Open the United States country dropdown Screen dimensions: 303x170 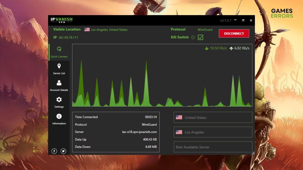pos(213,117)
